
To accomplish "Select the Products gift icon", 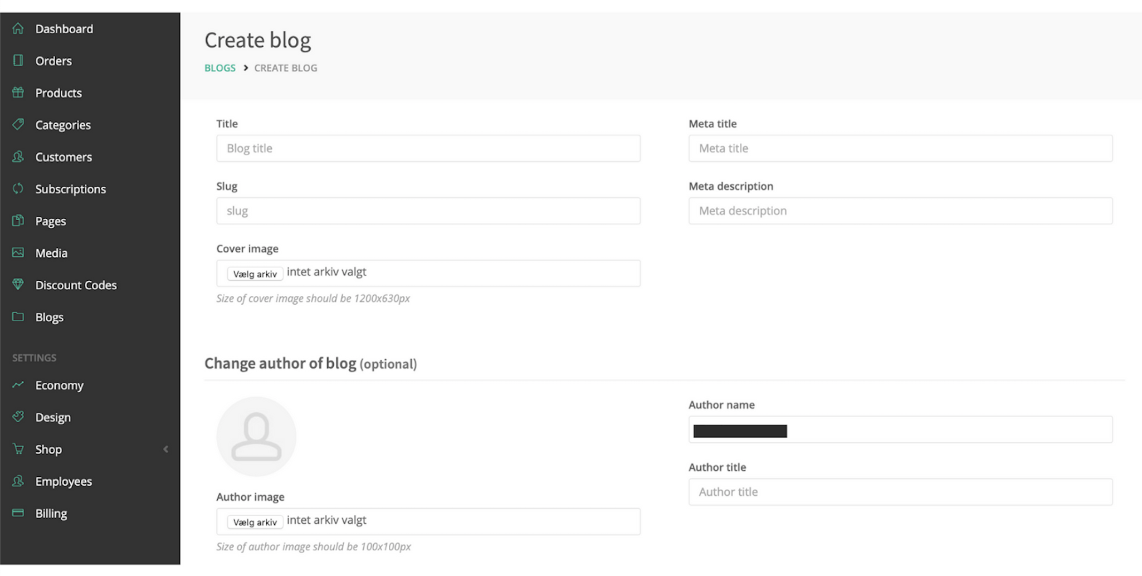I will click(x=18, y=92).
